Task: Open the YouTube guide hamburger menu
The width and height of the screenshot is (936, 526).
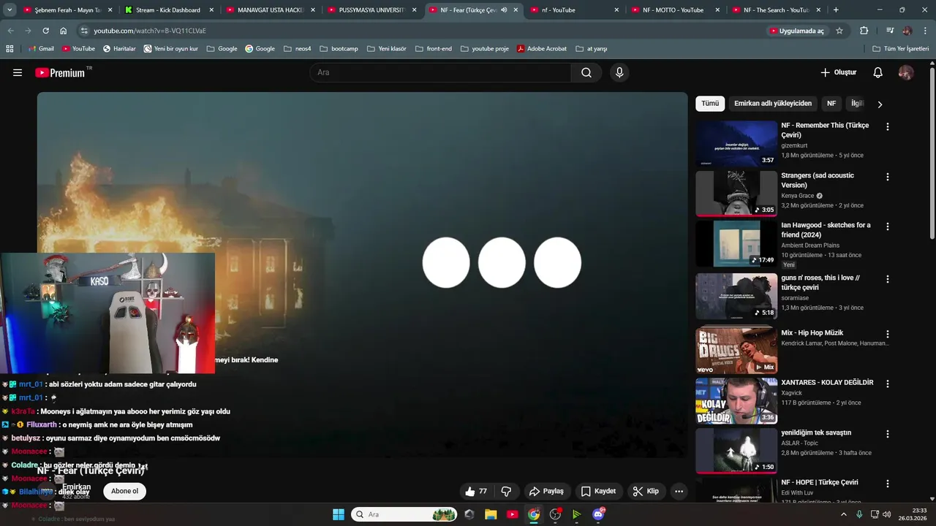Action: (18, 72)
